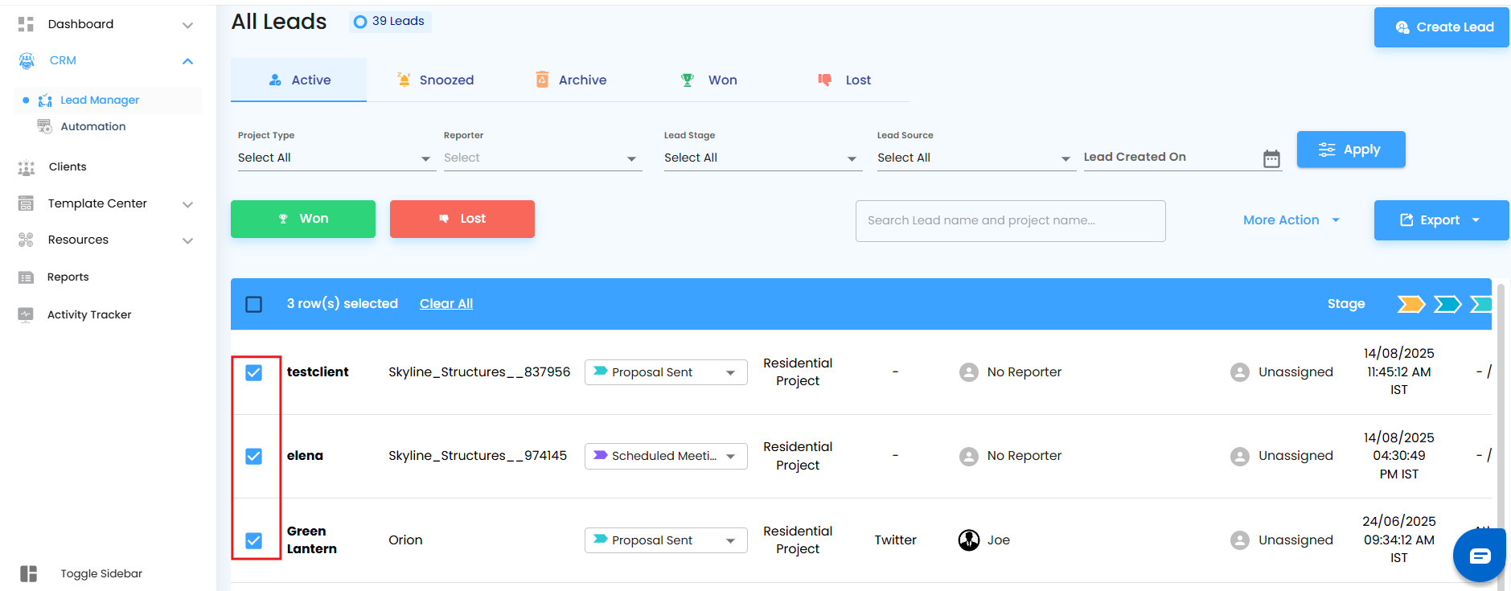
Task: Open Activity Tracker from the sidebar
Action: 88,314
